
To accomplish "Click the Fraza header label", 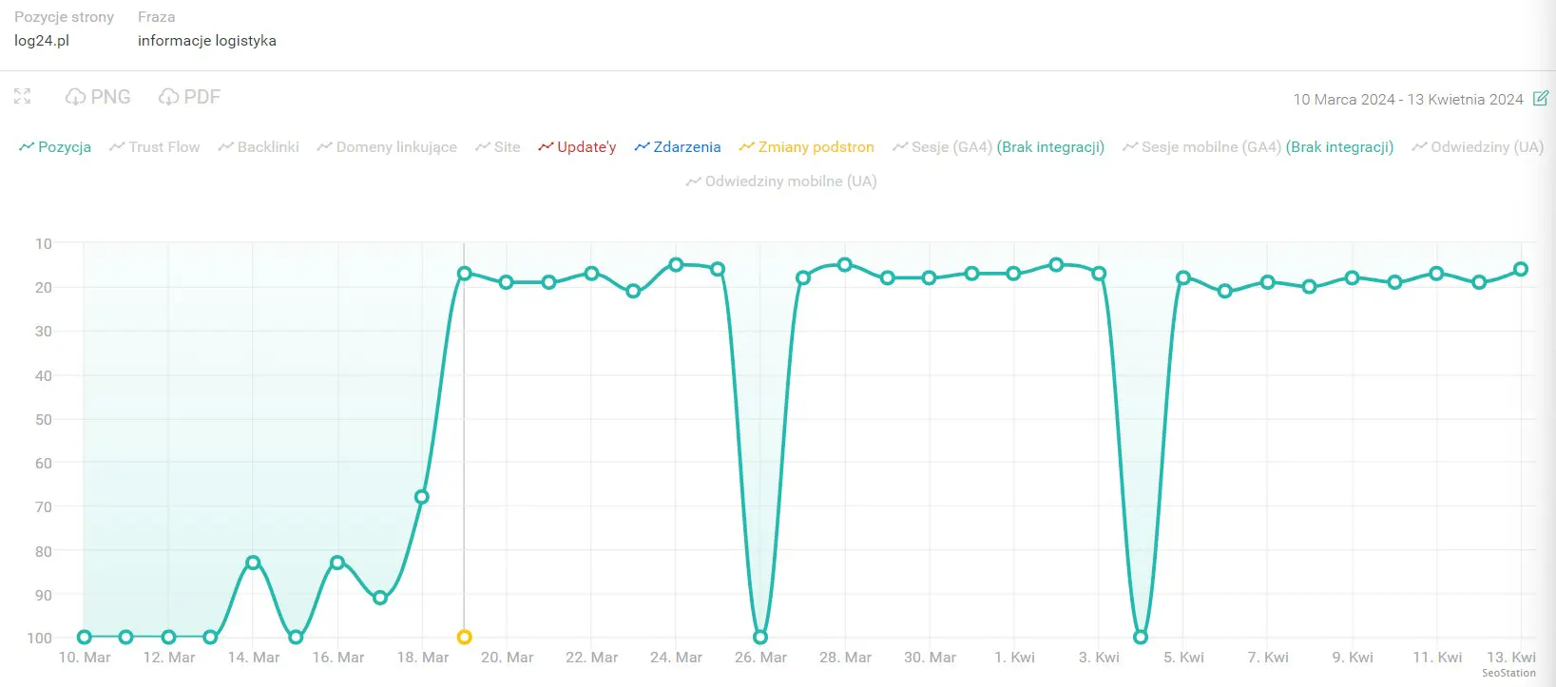I will pos(156,17).
